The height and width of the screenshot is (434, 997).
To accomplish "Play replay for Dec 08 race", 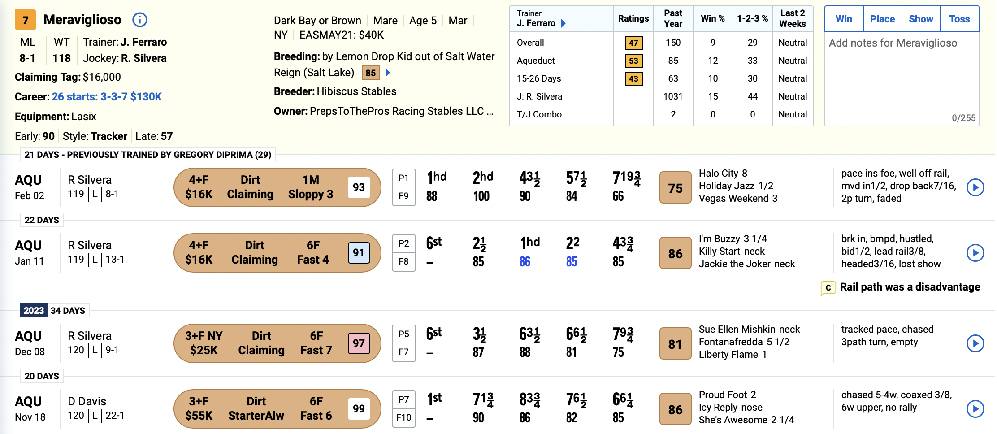I will [x=975, y=343].
